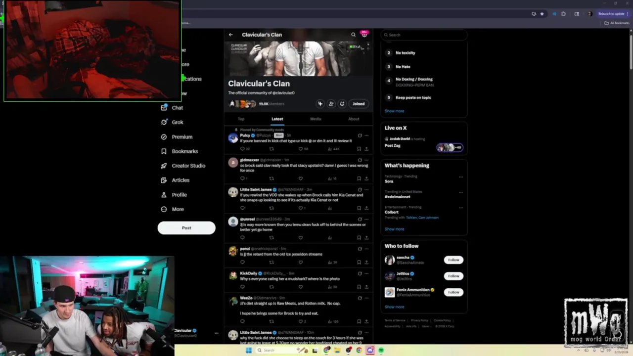Open Premium from sidebar menu
This screenshot has height=356, width=633.
pos(177,137)
